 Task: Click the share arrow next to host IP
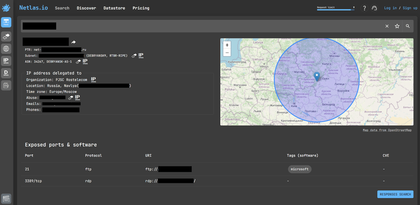coord(74,42)
